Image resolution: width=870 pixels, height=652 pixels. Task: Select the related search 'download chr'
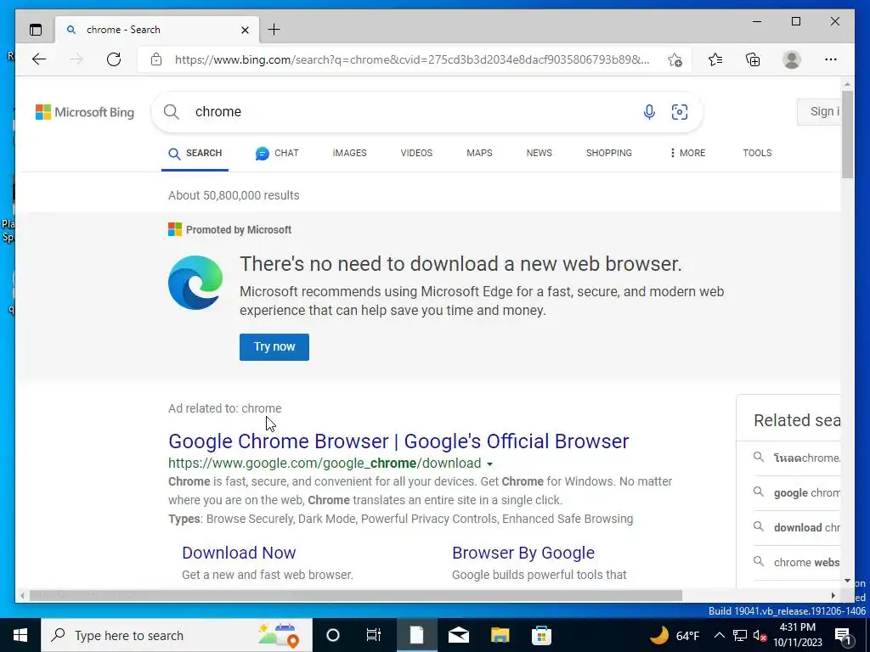[797, 527]
